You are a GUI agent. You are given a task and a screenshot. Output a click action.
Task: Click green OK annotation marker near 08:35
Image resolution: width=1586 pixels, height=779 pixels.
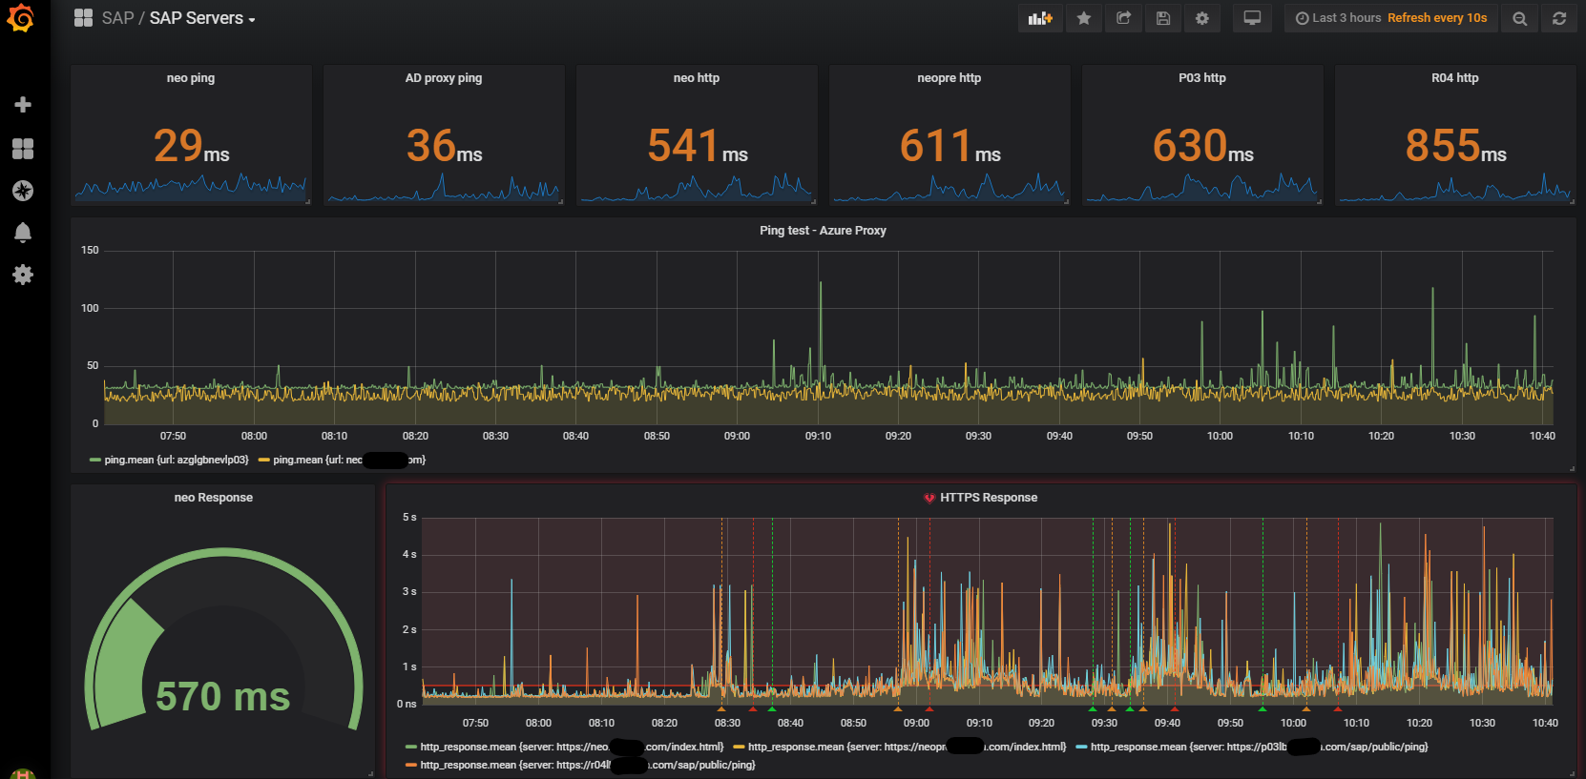[771, 709]
